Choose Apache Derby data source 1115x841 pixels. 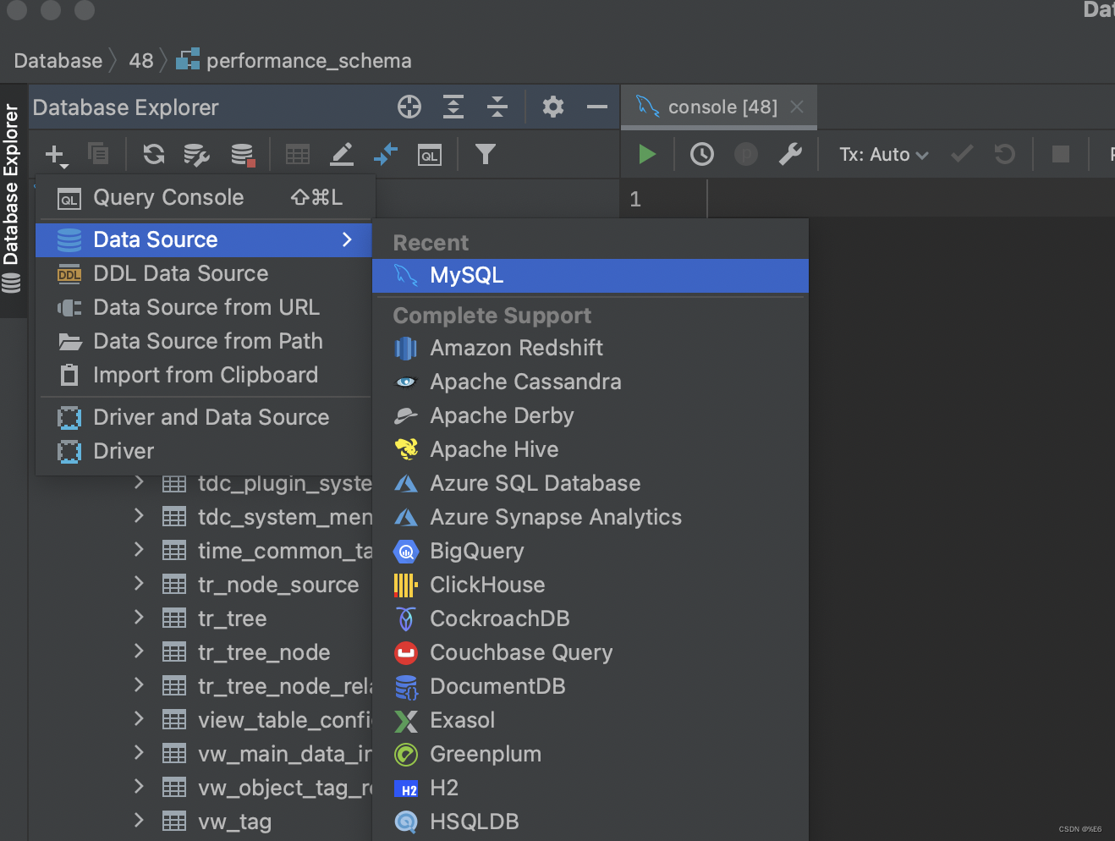[590, 416]
